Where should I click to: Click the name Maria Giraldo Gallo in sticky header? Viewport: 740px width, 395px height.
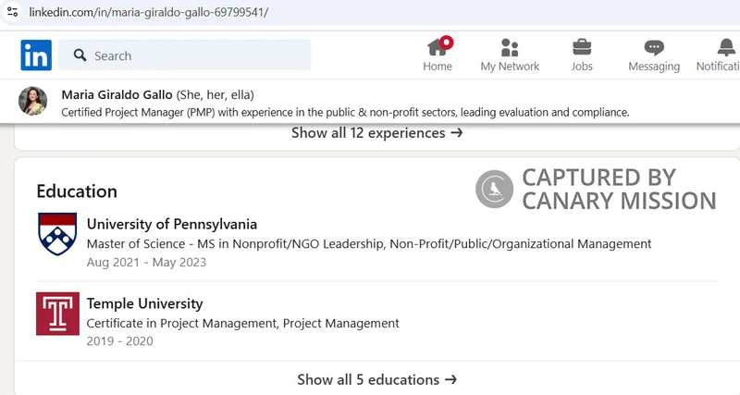pos(117,95)
